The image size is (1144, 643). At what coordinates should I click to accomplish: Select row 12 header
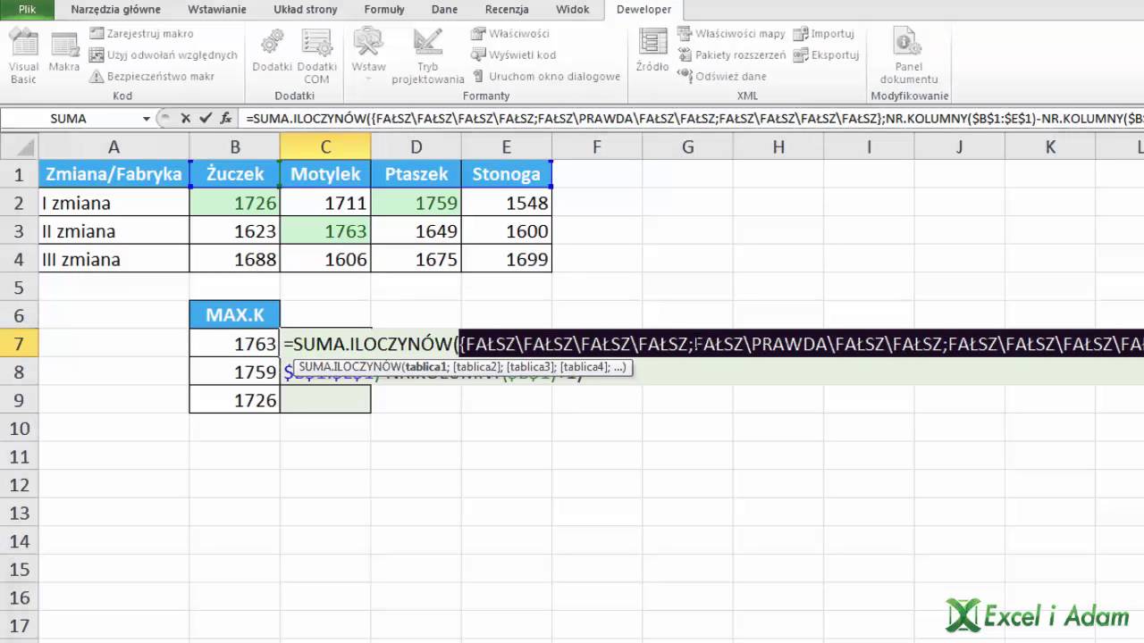point(19,485)
